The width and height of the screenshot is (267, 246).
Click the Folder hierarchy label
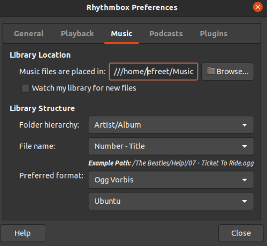pos(49,125)
